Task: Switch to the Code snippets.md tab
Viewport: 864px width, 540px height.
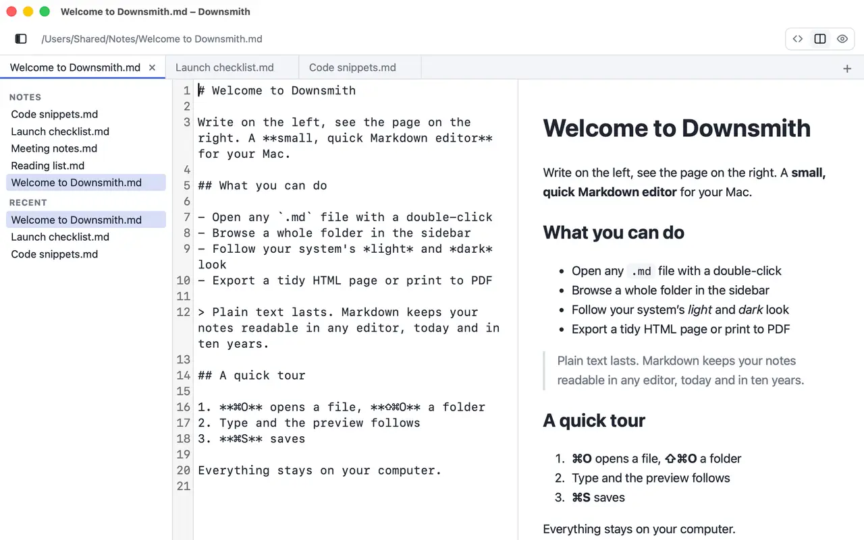Action: [x=360, y=67]
